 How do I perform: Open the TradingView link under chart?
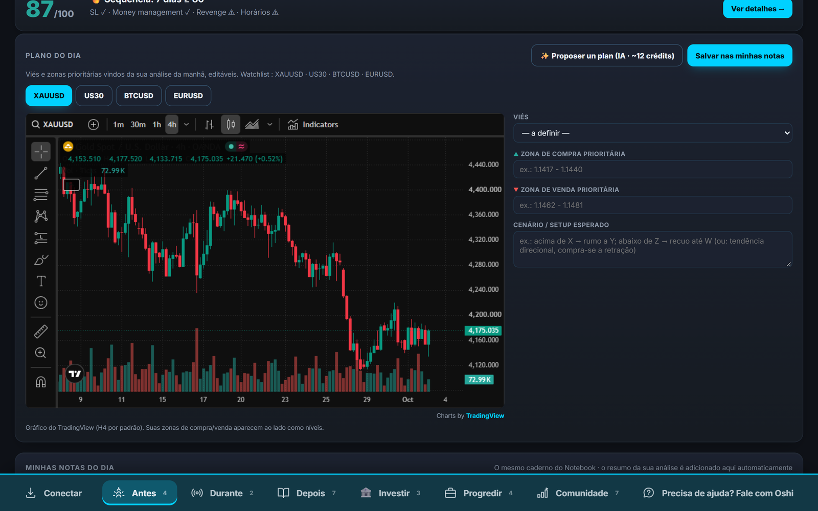click(x=485, y=415)
